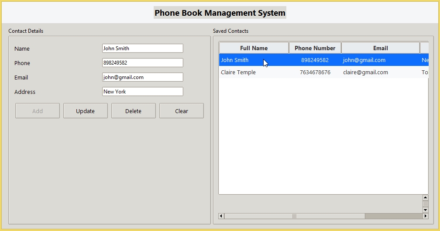Click into the Email text field
The height and width of the screenshot is (231, 440).
click(142, 77)
